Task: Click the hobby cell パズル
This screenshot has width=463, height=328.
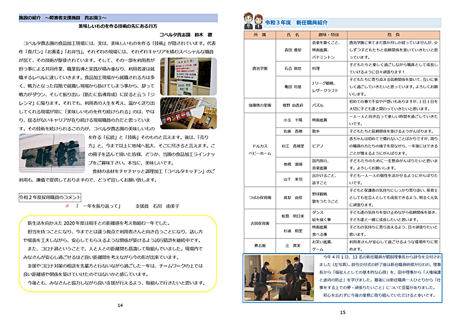Action: (317, 105)
